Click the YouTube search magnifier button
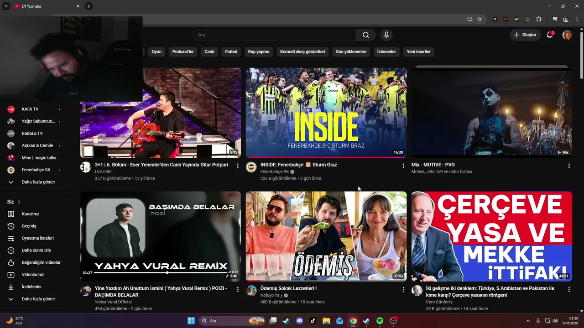 point(366,35)
